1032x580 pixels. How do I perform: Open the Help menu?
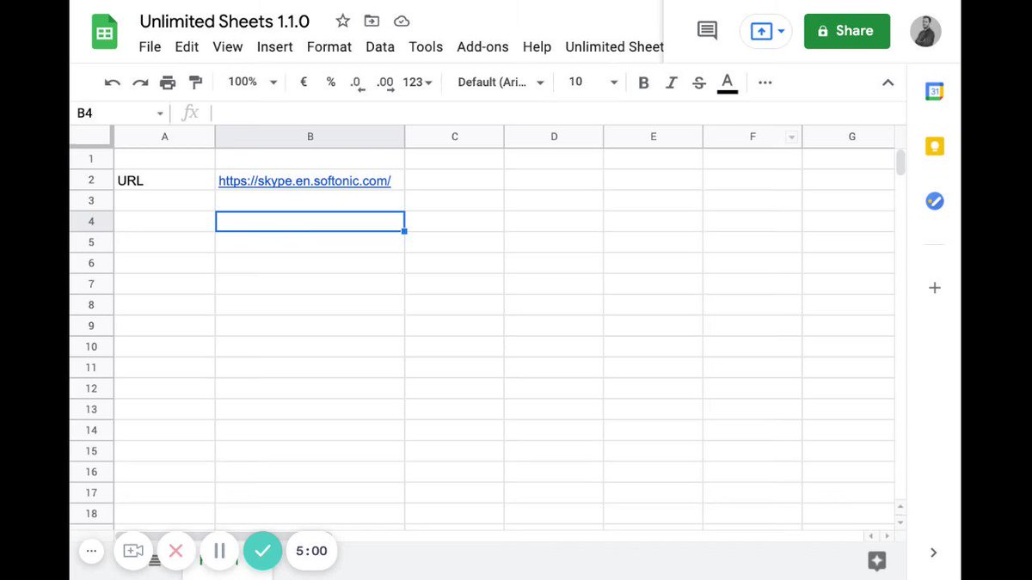537,47
